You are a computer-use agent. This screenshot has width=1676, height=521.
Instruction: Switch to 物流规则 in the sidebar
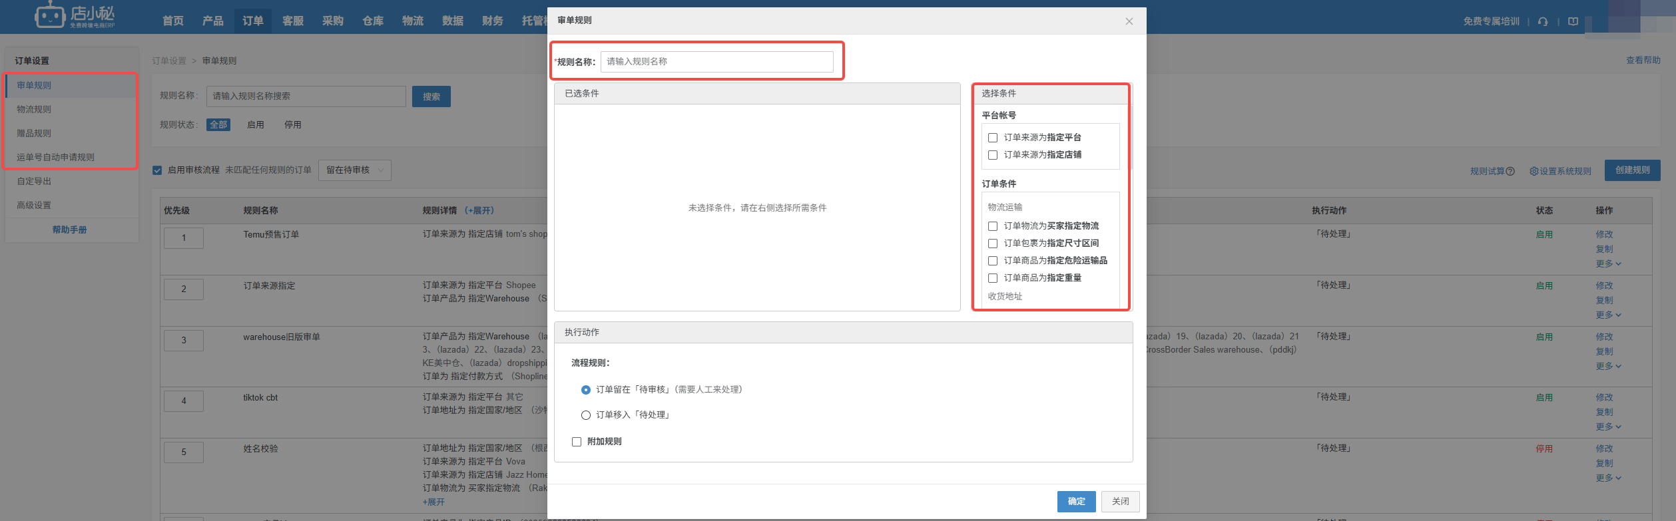click(34, 109)
